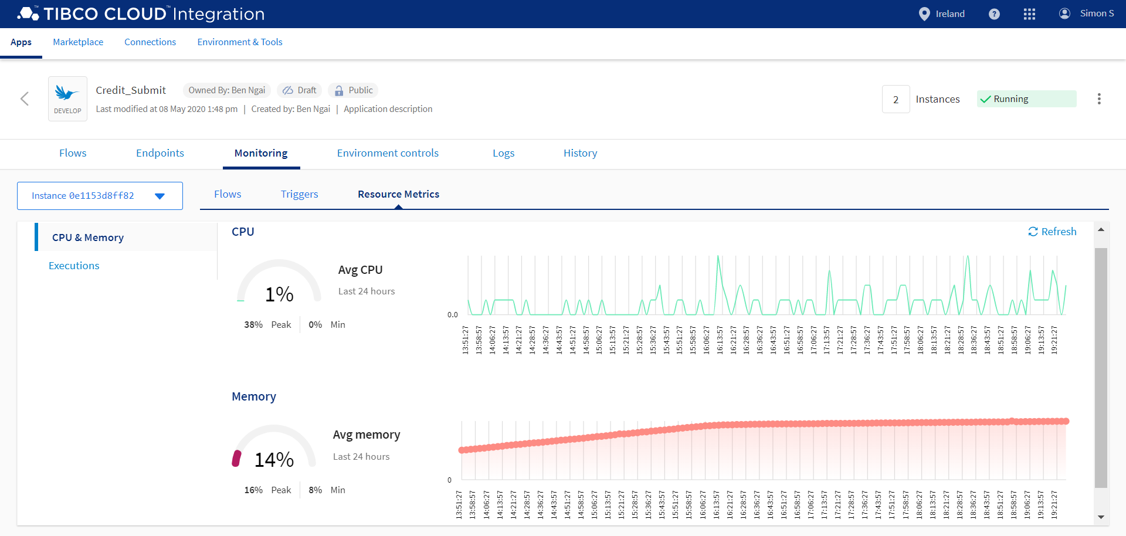
Task: Click the TIBCO Cloud logo
Action: [28, 13]
